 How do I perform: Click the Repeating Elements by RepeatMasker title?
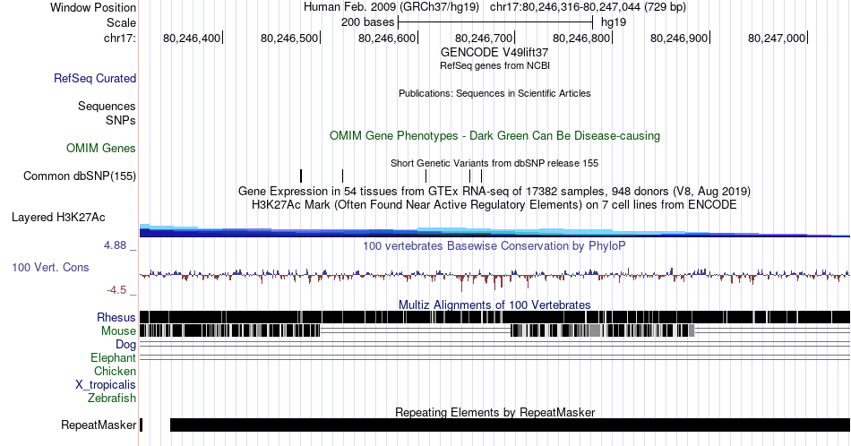494,412
